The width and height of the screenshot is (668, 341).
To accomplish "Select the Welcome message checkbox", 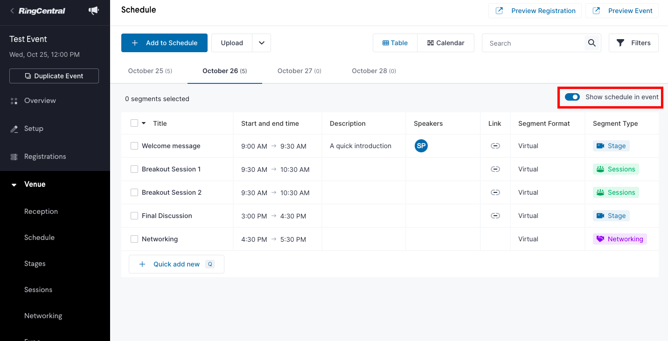I will pyautogui.click(x=134, y=146).
